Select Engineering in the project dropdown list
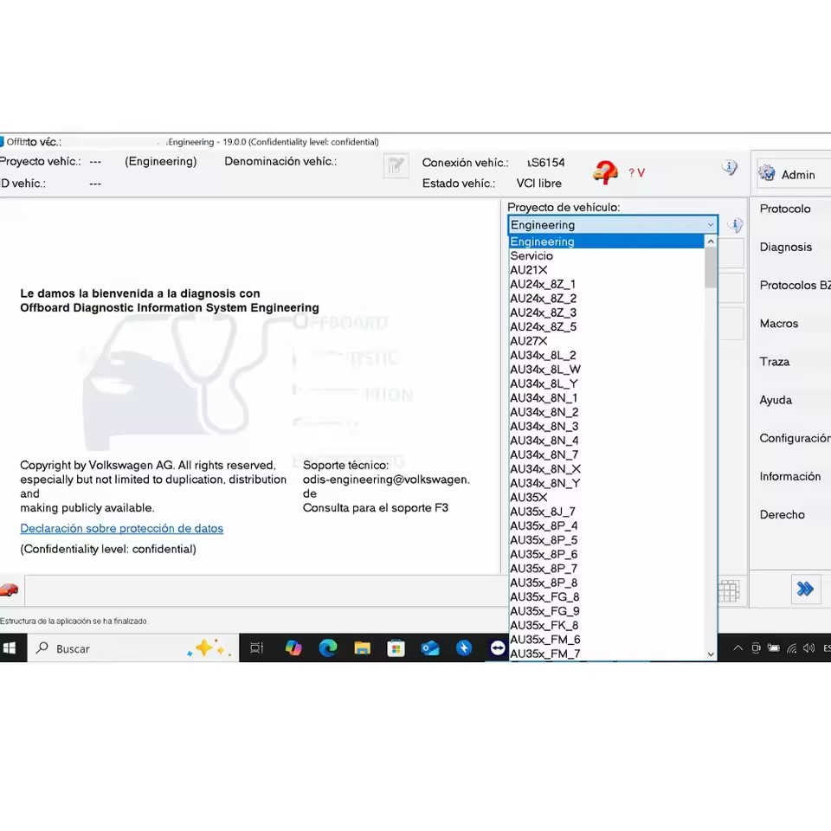 point(606,242)
